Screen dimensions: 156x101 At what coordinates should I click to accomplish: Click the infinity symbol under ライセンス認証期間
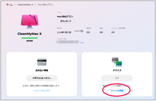pyautogui.click(x=113, y=32)
